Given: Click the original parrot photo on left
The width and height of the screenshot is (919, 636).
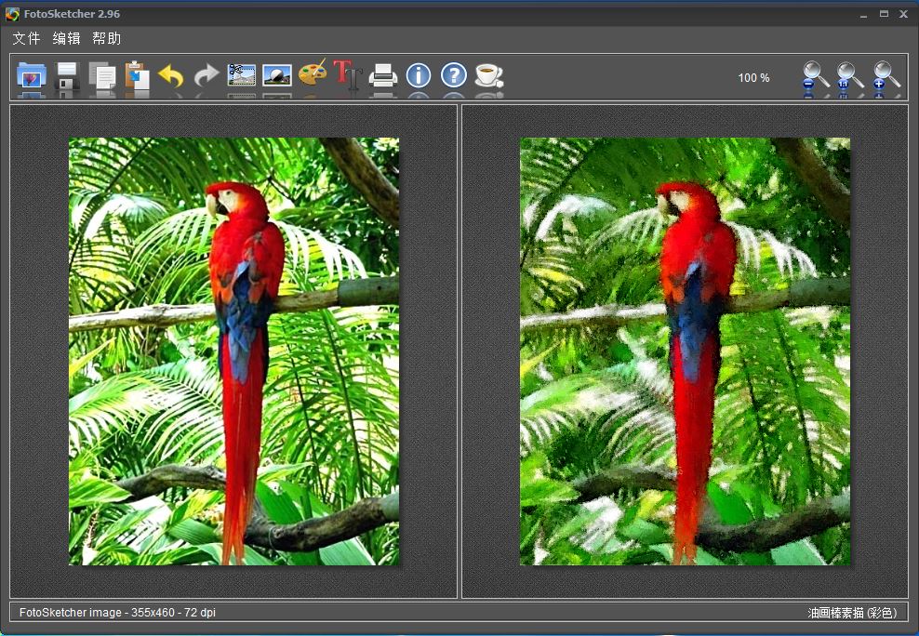Looking at the screenshot, I should (233, 351).
